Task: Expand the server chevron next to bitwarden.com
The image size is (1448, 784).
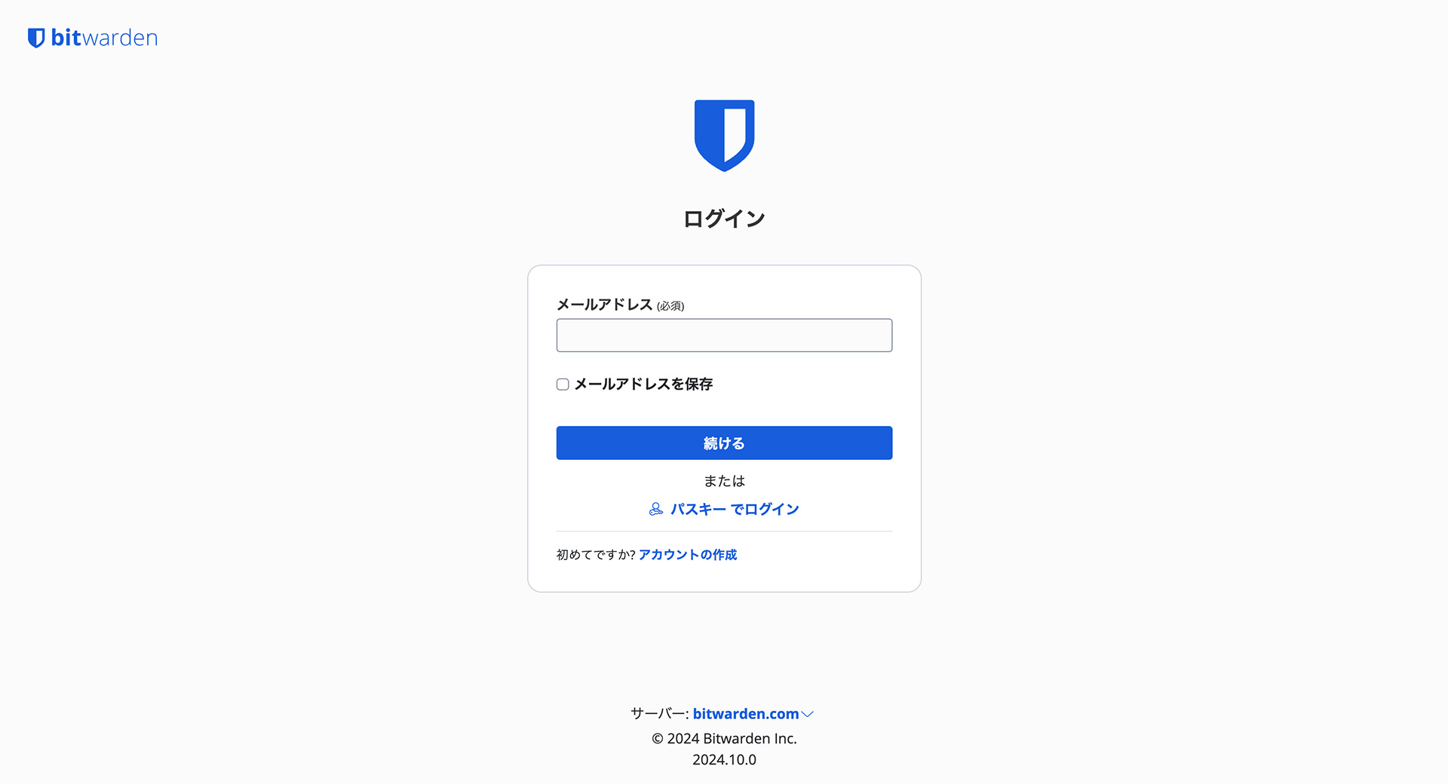Action: pyautogui.click(x=808, y=715)
